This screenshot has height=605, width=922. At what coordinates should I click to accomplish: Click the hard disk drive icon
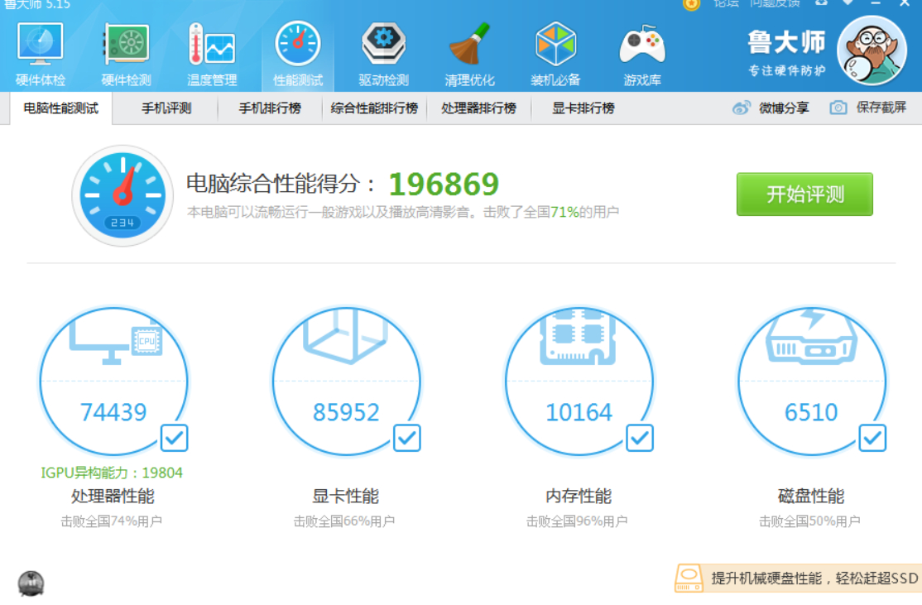coord(811,336)
